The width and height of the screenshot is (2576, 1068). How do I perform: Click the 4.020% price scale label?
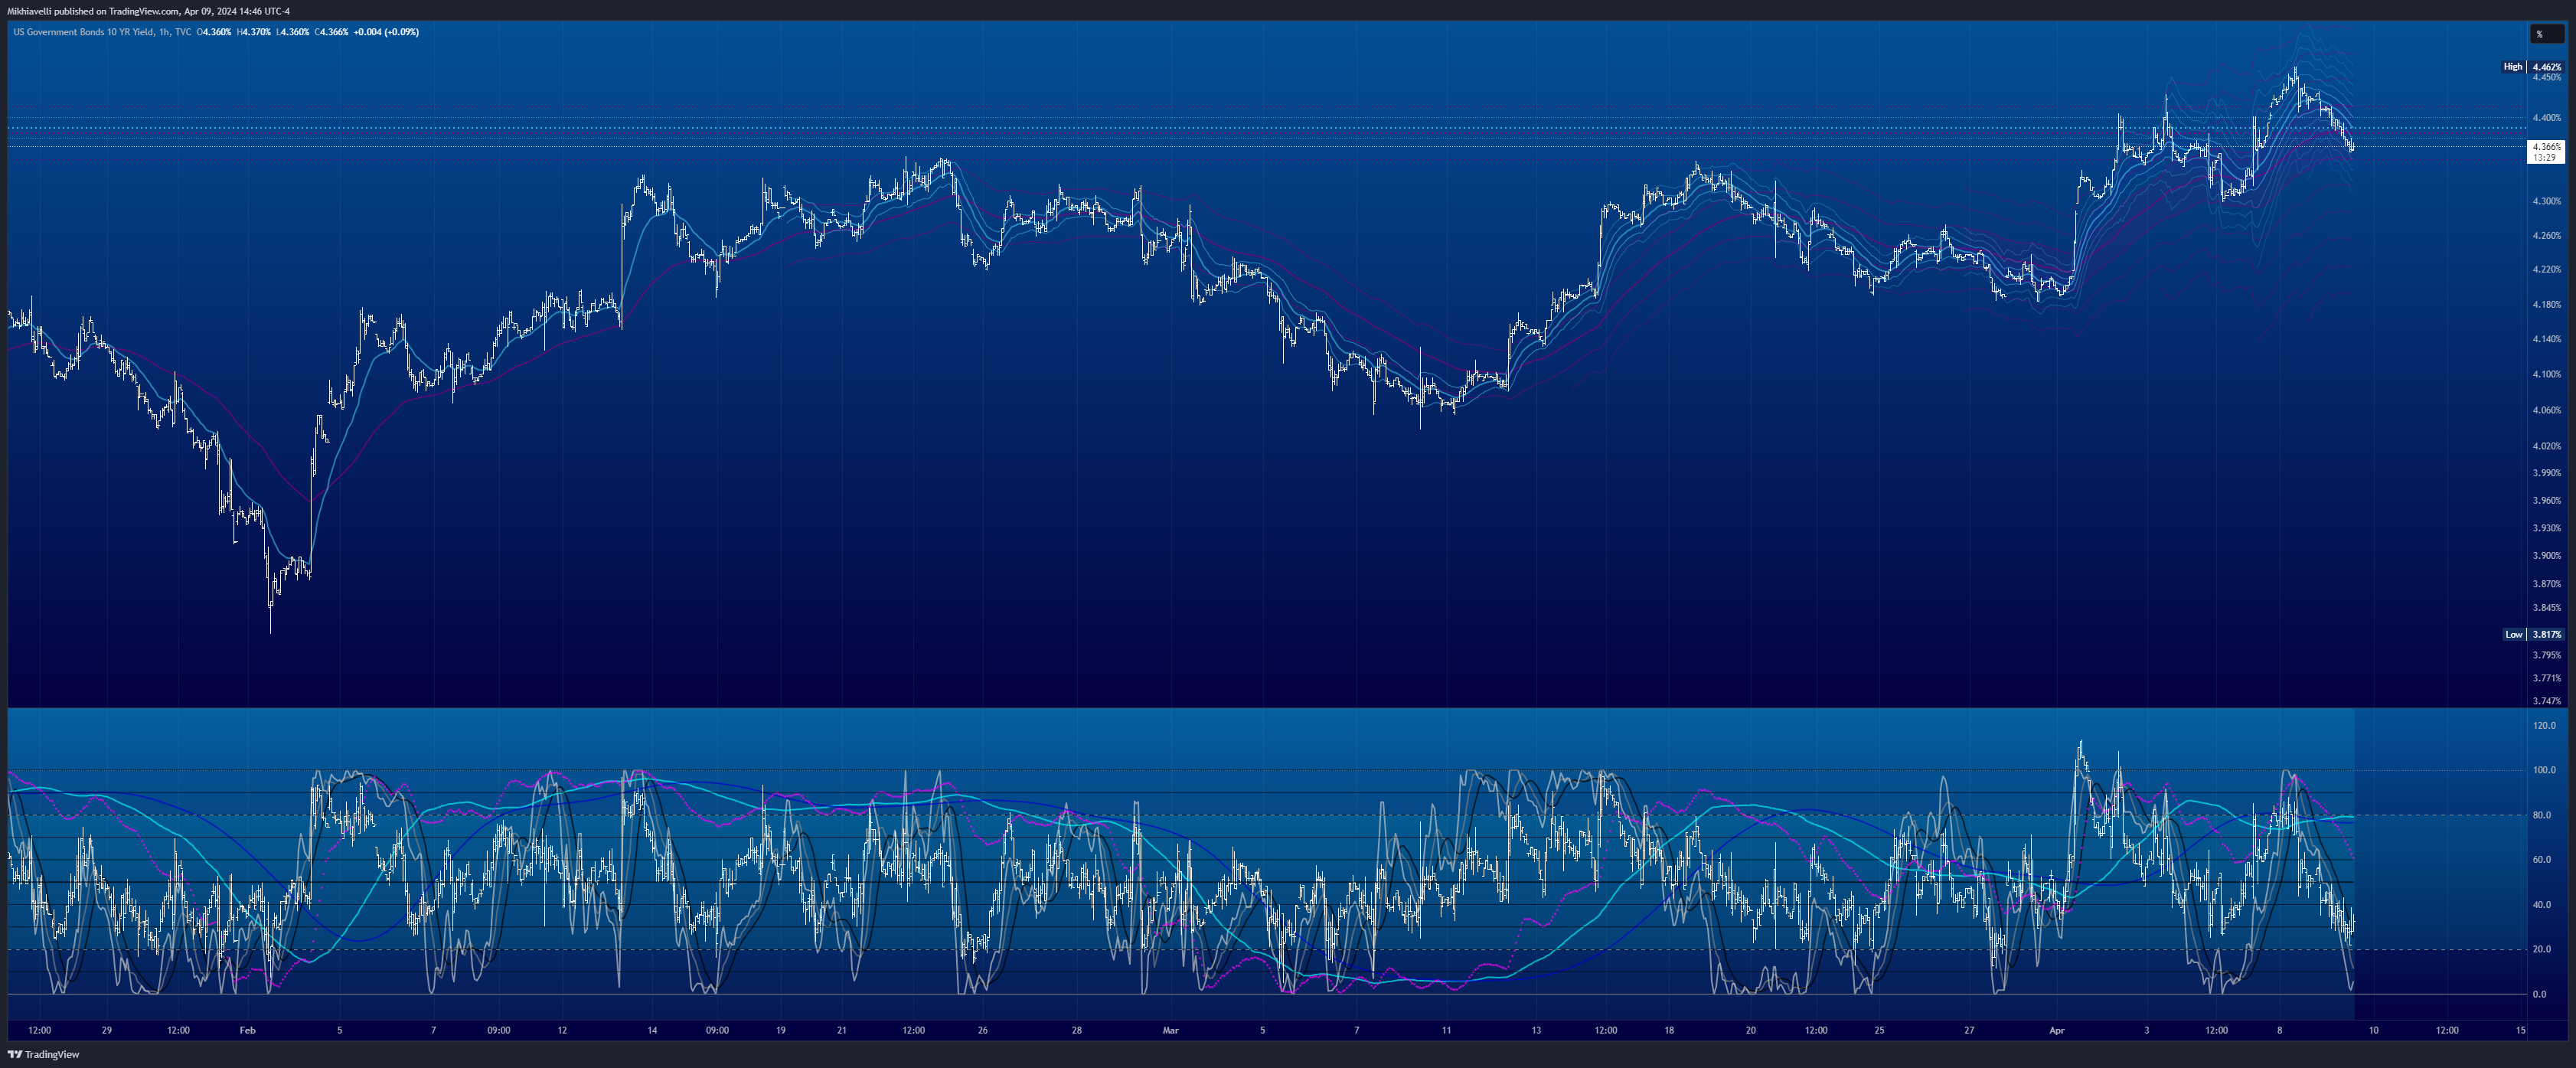pos(2546,446)
